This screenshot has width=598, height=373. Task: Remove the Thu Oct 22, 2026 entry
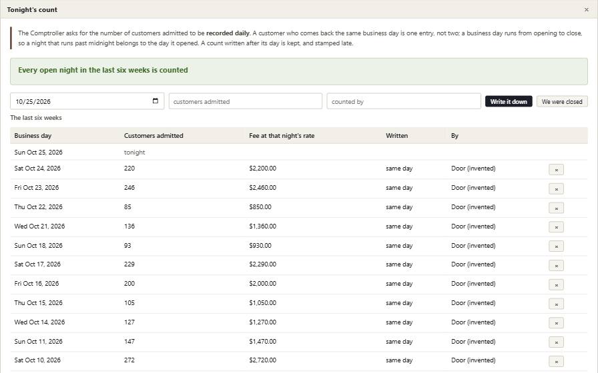pyautogui.click(x=556, y=208)
